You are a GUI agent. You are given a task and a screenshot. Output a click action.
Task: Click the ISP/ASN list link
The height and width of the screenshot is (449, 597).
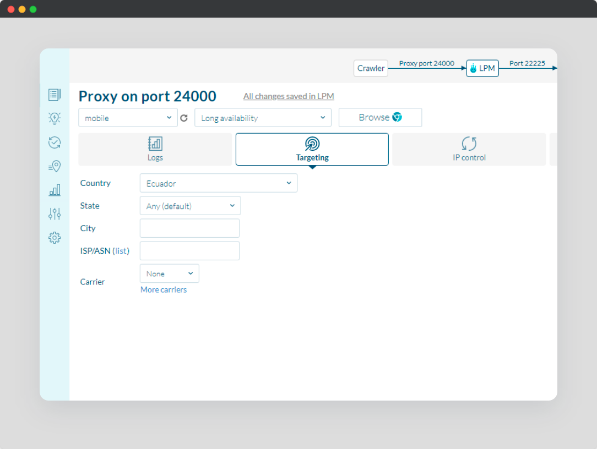tap(121, 251)
